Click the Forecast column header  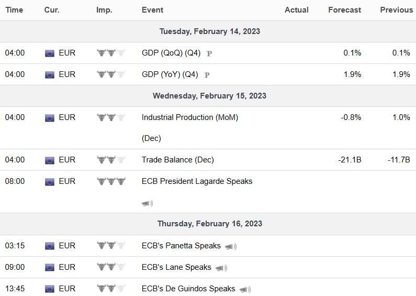345,10
